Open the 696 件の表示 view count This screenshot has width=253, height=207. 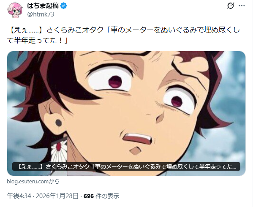click(x=101, y=196)
